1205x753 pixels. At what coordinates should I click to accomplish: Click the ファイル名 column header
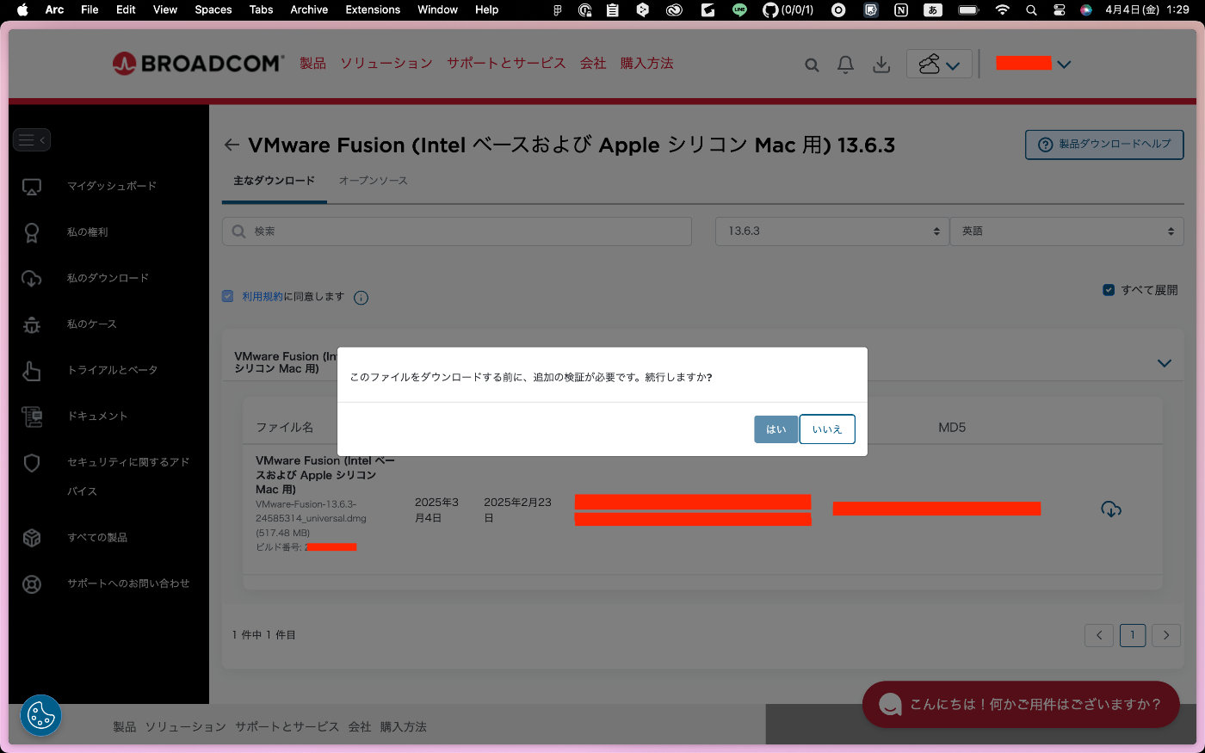tap(285, 427)
